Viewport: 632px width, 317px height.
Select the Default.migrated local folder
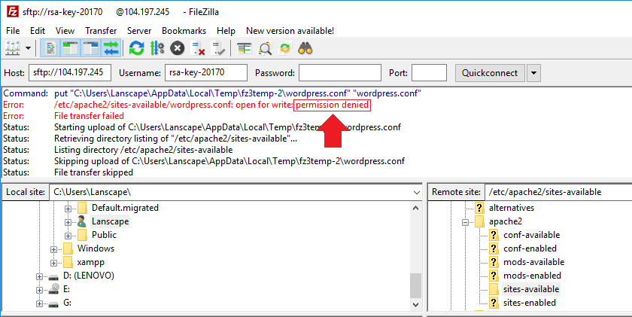(125, 208)
